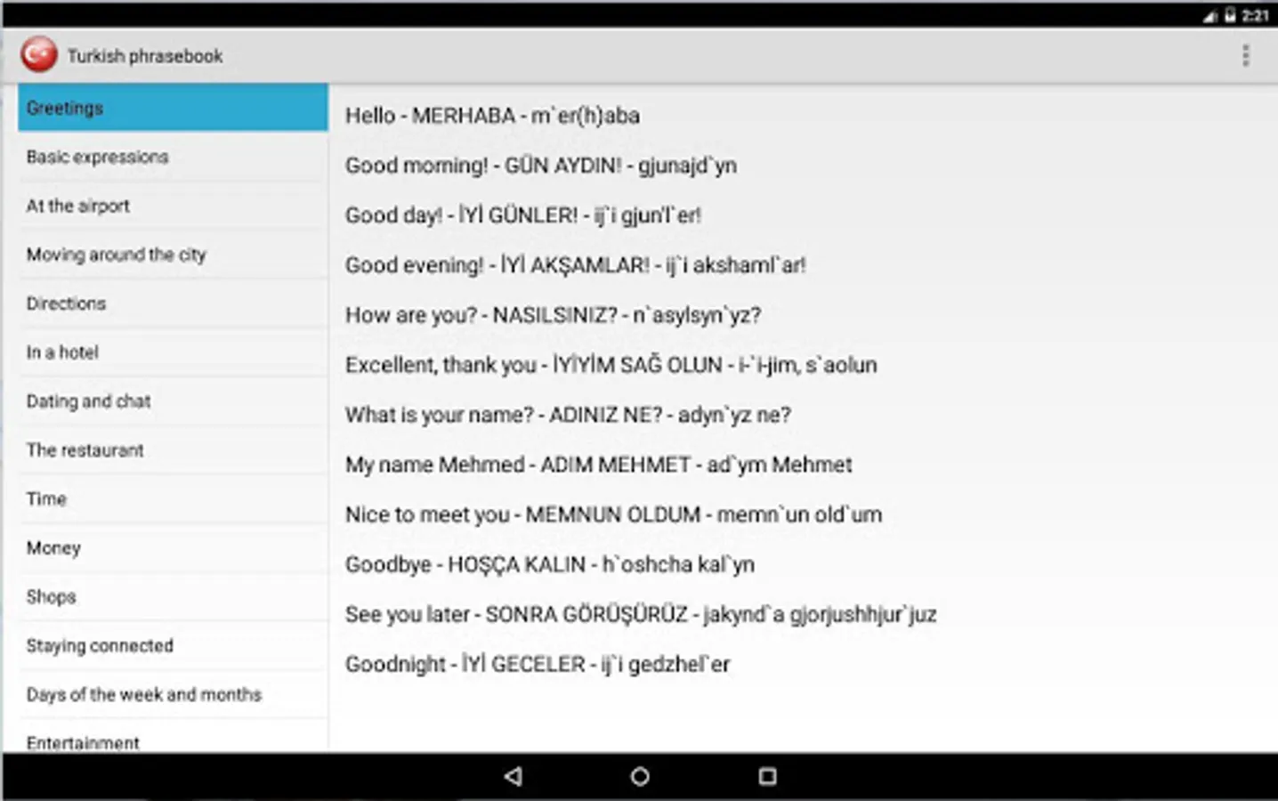Open the In a hotel category

173,352
